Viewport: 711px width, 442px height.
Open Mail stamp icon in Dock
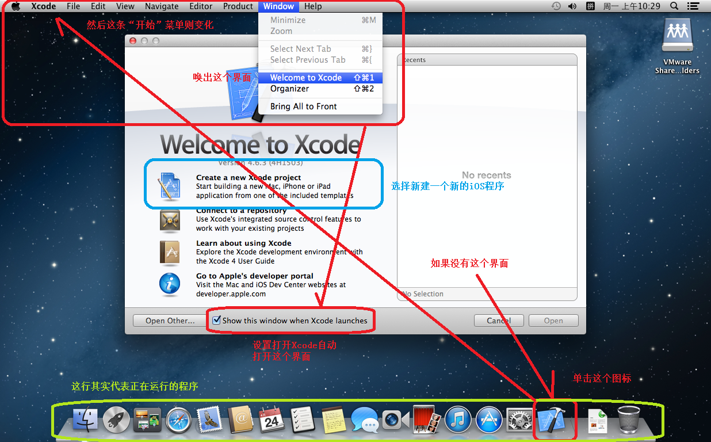(209, 420)
